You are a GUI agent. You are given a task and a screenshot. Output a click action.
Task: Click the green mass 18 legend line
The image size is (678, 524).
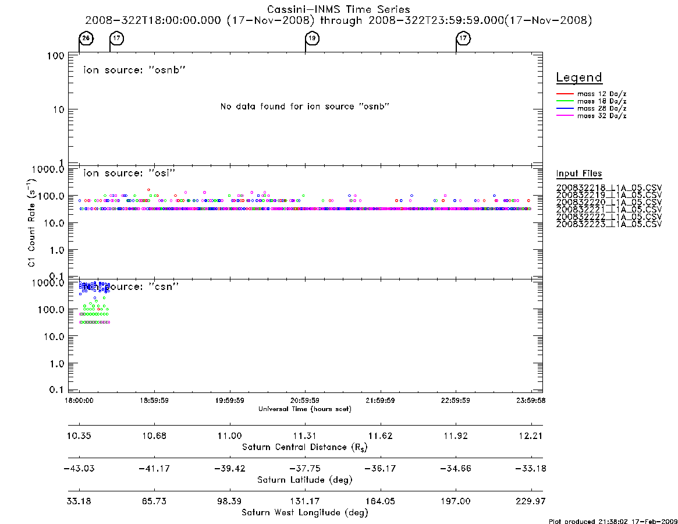click(565, 101)
